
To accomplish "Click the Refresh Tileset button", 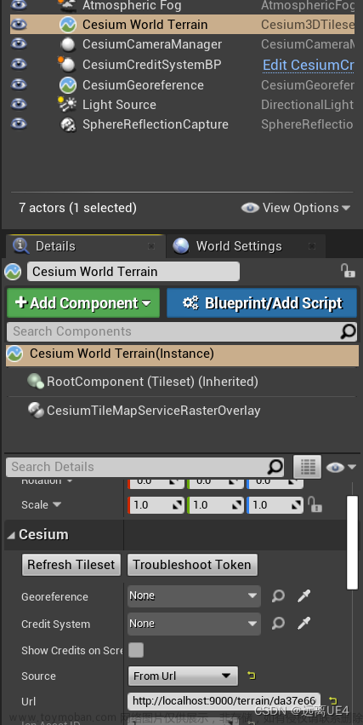I will tap(71, 565).
